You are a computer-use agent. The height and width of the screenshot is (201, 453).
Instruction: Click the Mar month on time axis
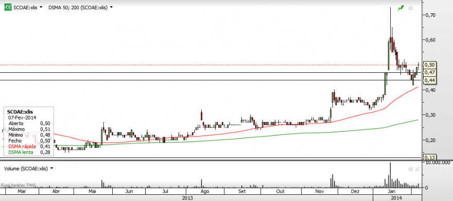(22, 191)
